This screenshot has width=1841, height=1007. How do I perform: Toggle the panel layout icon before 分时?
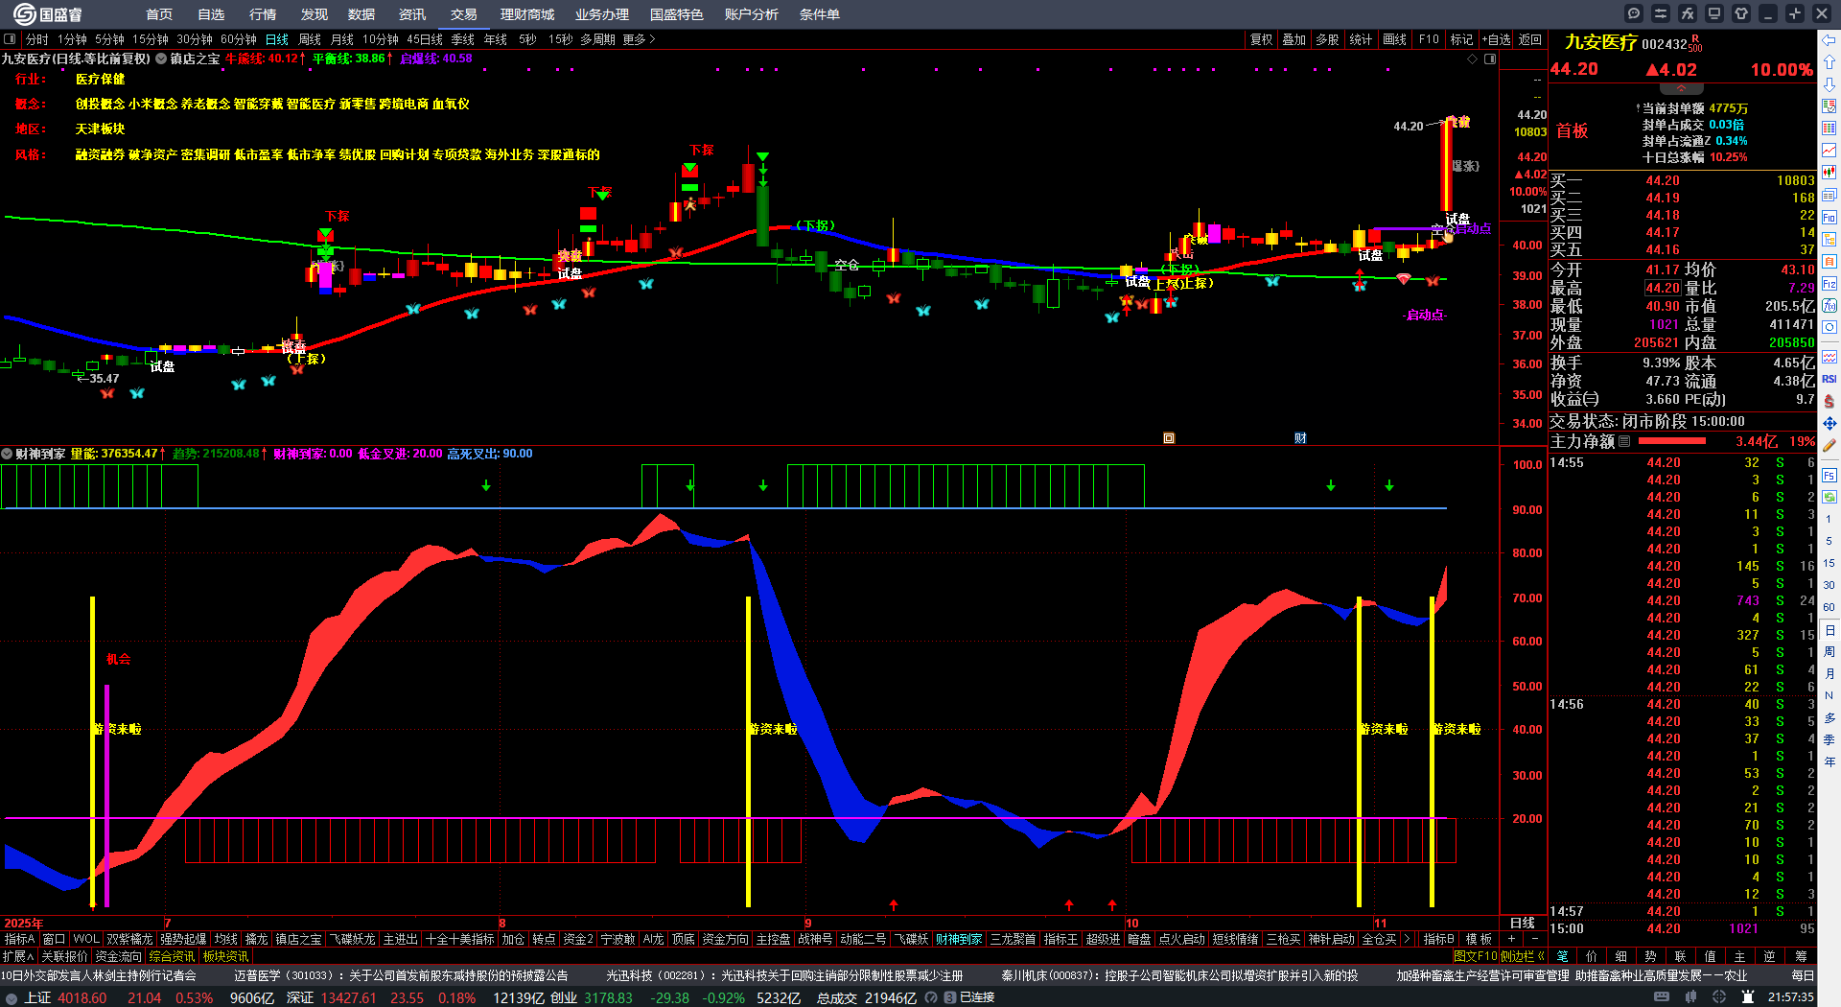[10, 39]
